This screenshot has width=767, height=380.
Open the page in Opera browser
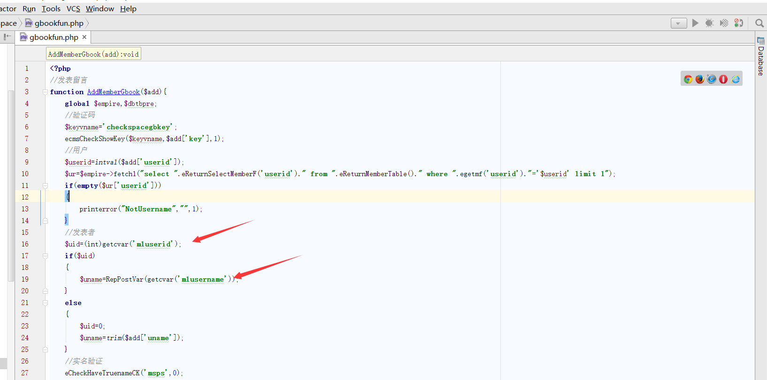click(723, 79)
